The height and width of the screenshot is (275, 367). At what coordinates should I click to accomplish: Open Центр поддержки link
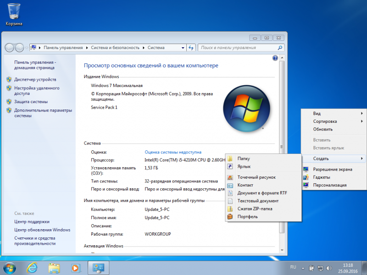(32, 222)
